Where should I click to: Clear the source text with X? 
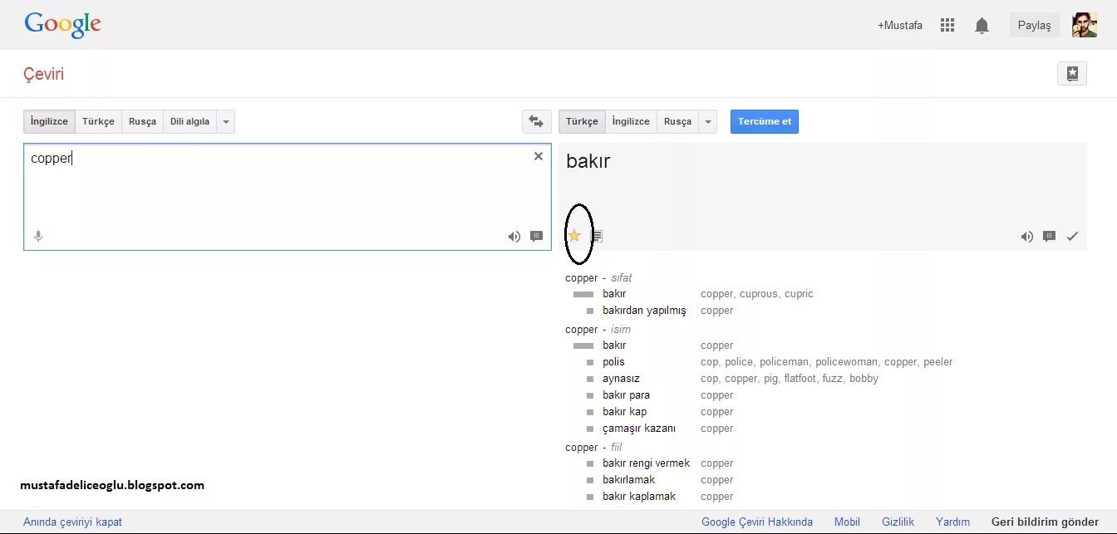pos(539,156)
